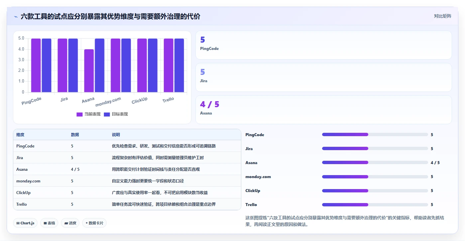
Task: Click the description 流程复杂时有评估价值
Action: pyautogui.click(x=158, y=158)
